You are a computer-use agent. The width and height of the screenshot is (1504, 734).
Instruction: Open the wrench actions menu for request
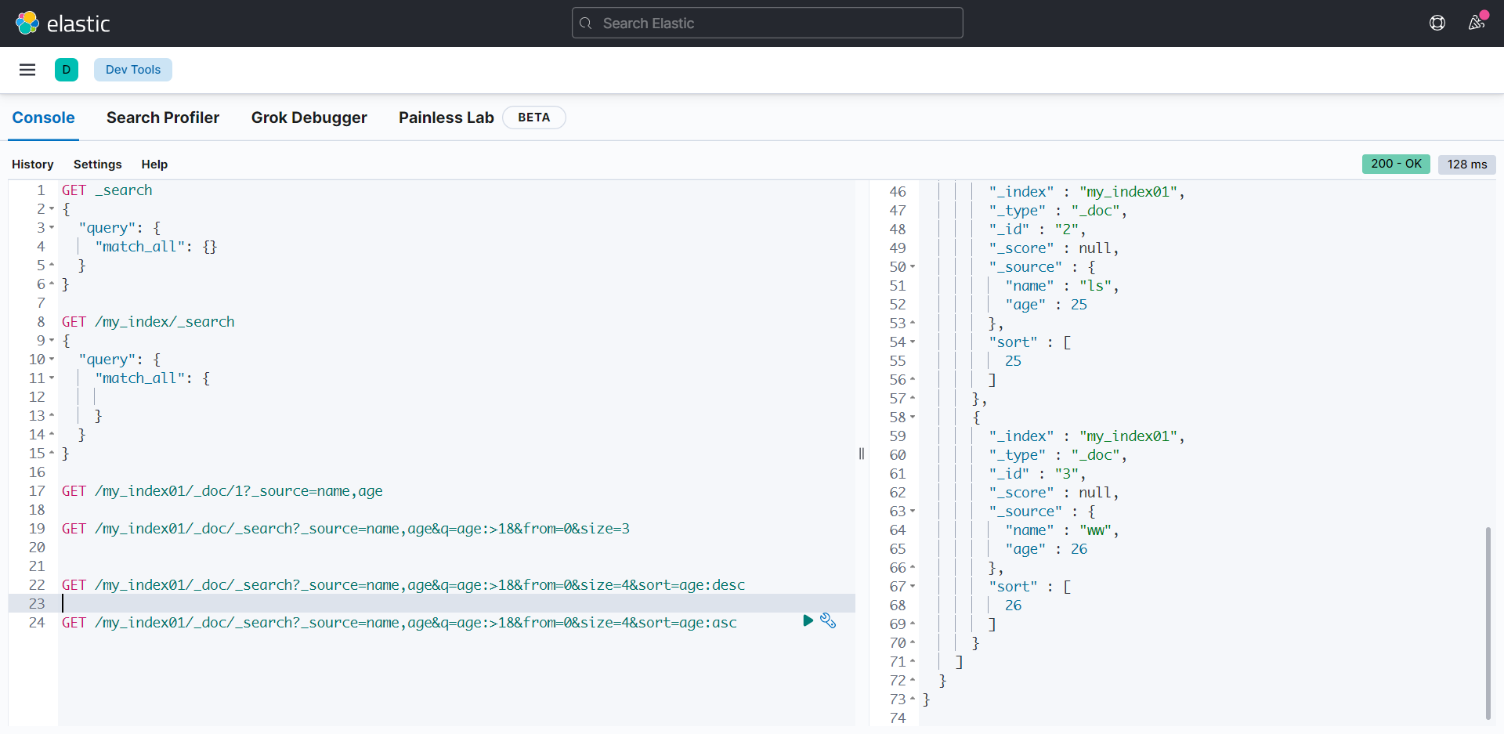point(828,621)
